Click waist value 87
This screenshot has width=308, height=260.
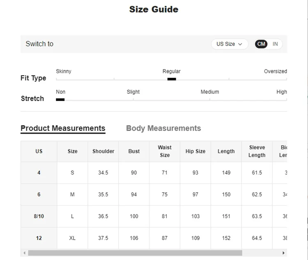[x=165, y=238]
